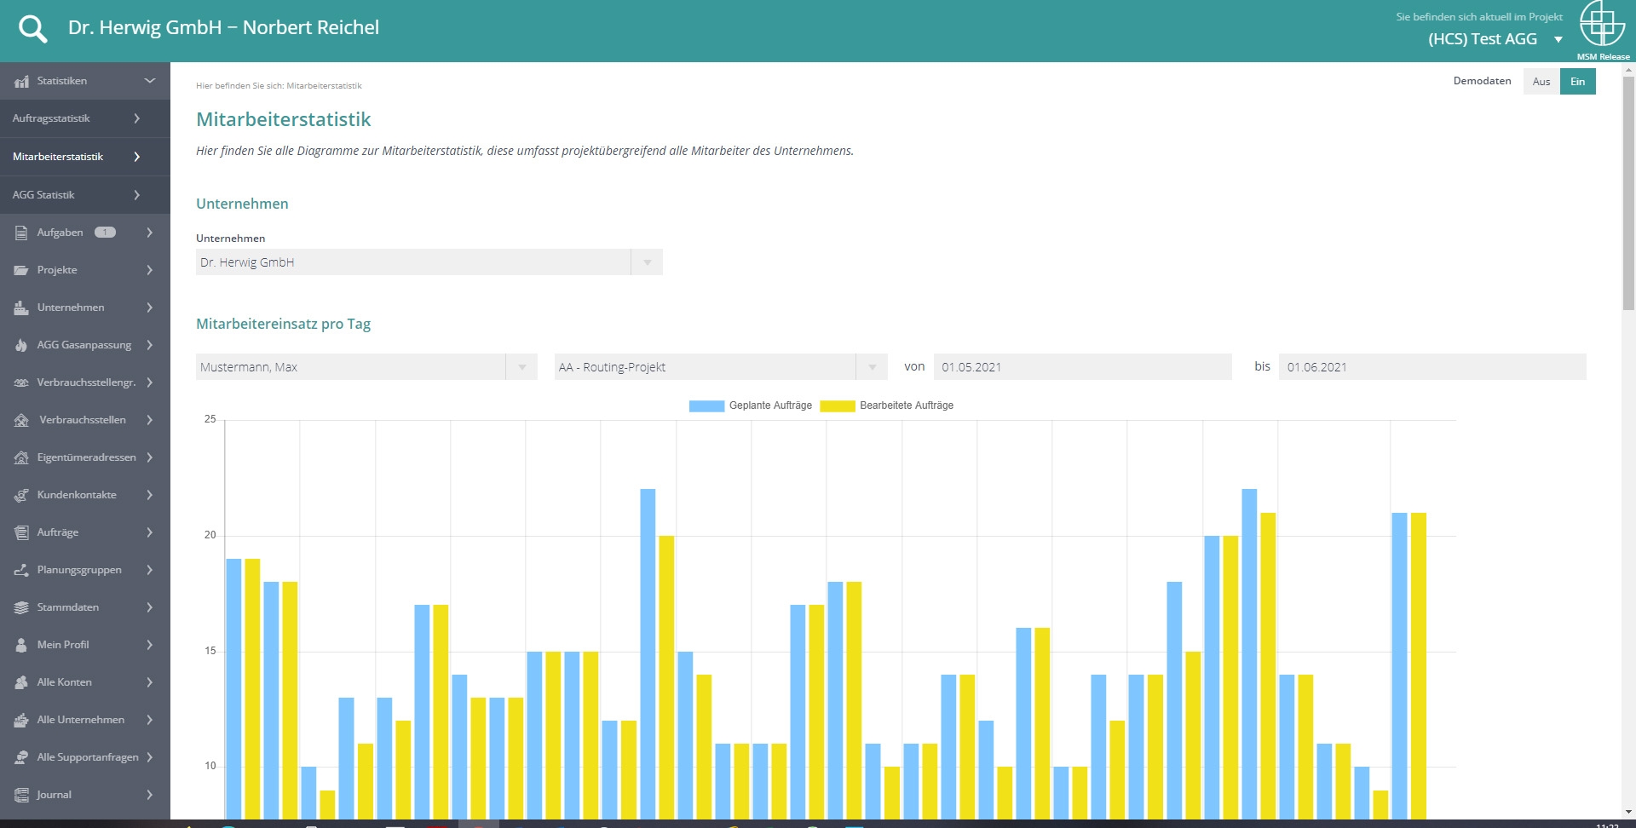Viewport: 1636px width, 828px height.
Task: Click the Kundenkontakte icon
Action: [x=21, y=495]
